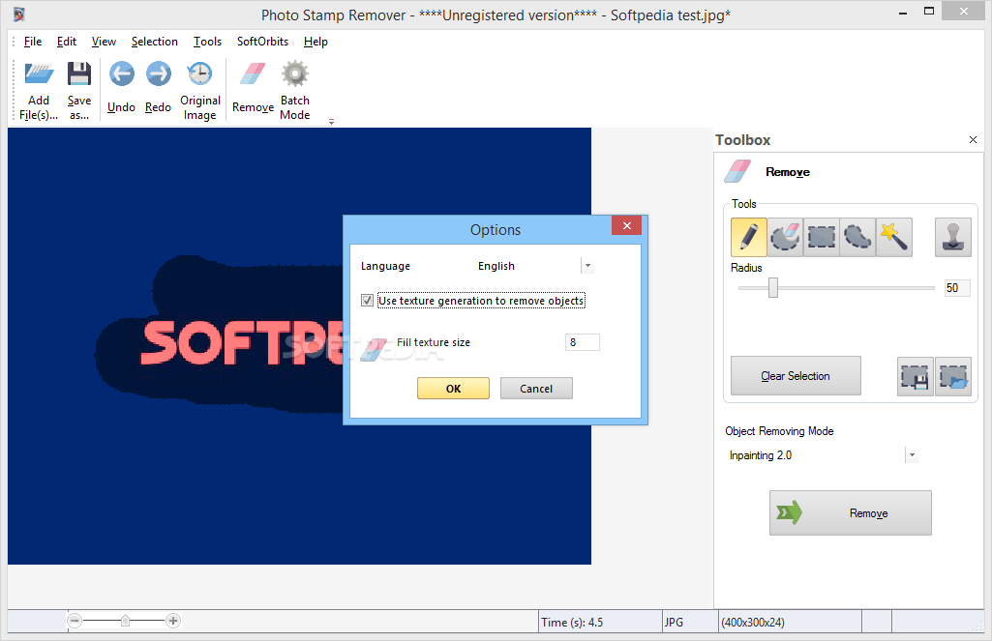This screenshot has height=641, width=992.
Task: Cancel the Options dialog
Action: (536, 388)
